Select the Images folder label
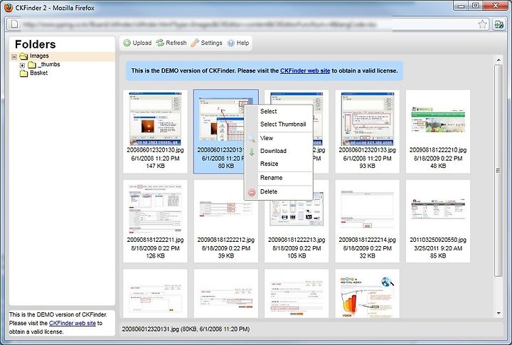The height and width of the screenshot is (345, 512). (39, 56)
